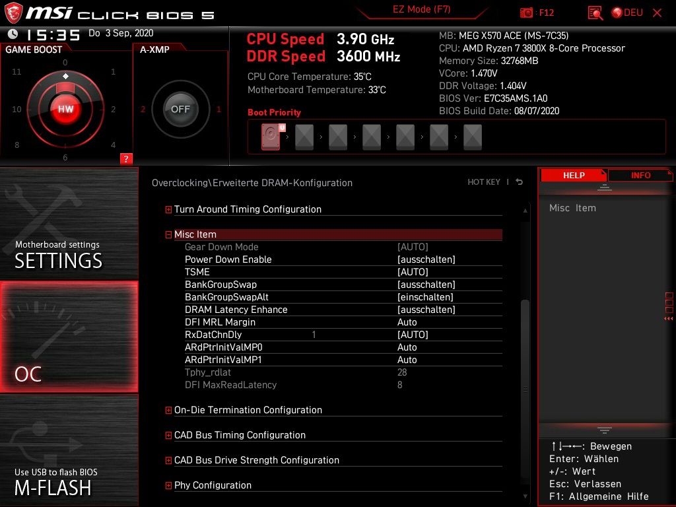Open TSME value dropdown
The width and height of the screenshot is (676, 507).
click(x=413, y=272)
